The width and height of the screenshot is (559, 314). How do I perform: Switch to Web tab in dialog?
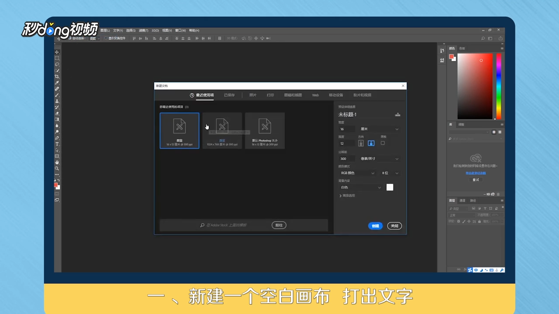click(315, 95)
